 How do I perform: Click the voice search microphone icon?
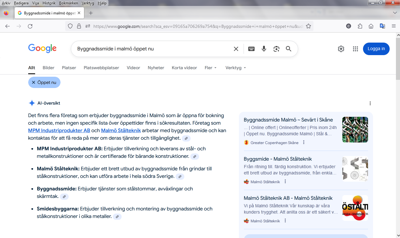tap(264, 49)
